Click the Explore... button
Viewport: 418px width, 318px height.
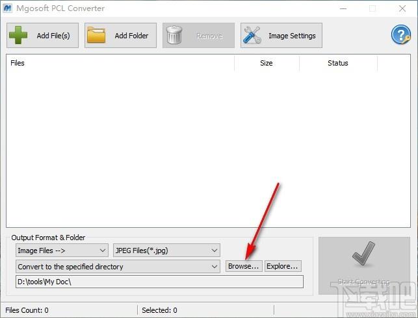(x=283, y=266)
